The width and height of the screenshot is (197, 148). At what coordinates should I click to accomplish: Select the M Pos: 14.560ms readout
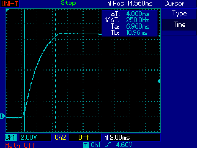(130, 3)
